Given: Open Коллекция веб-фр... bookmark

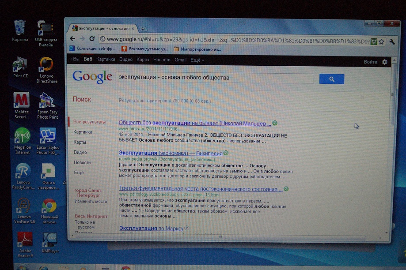Looking at the screenshot, I should (92, 49).
